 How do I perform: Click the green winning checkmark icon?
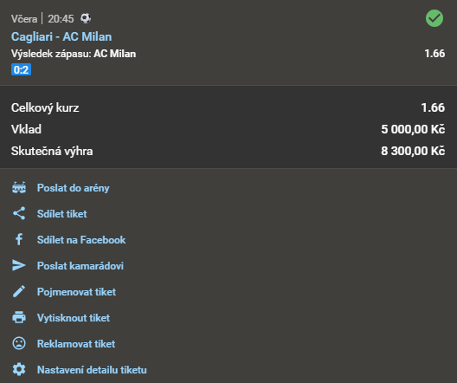point(434,18)
